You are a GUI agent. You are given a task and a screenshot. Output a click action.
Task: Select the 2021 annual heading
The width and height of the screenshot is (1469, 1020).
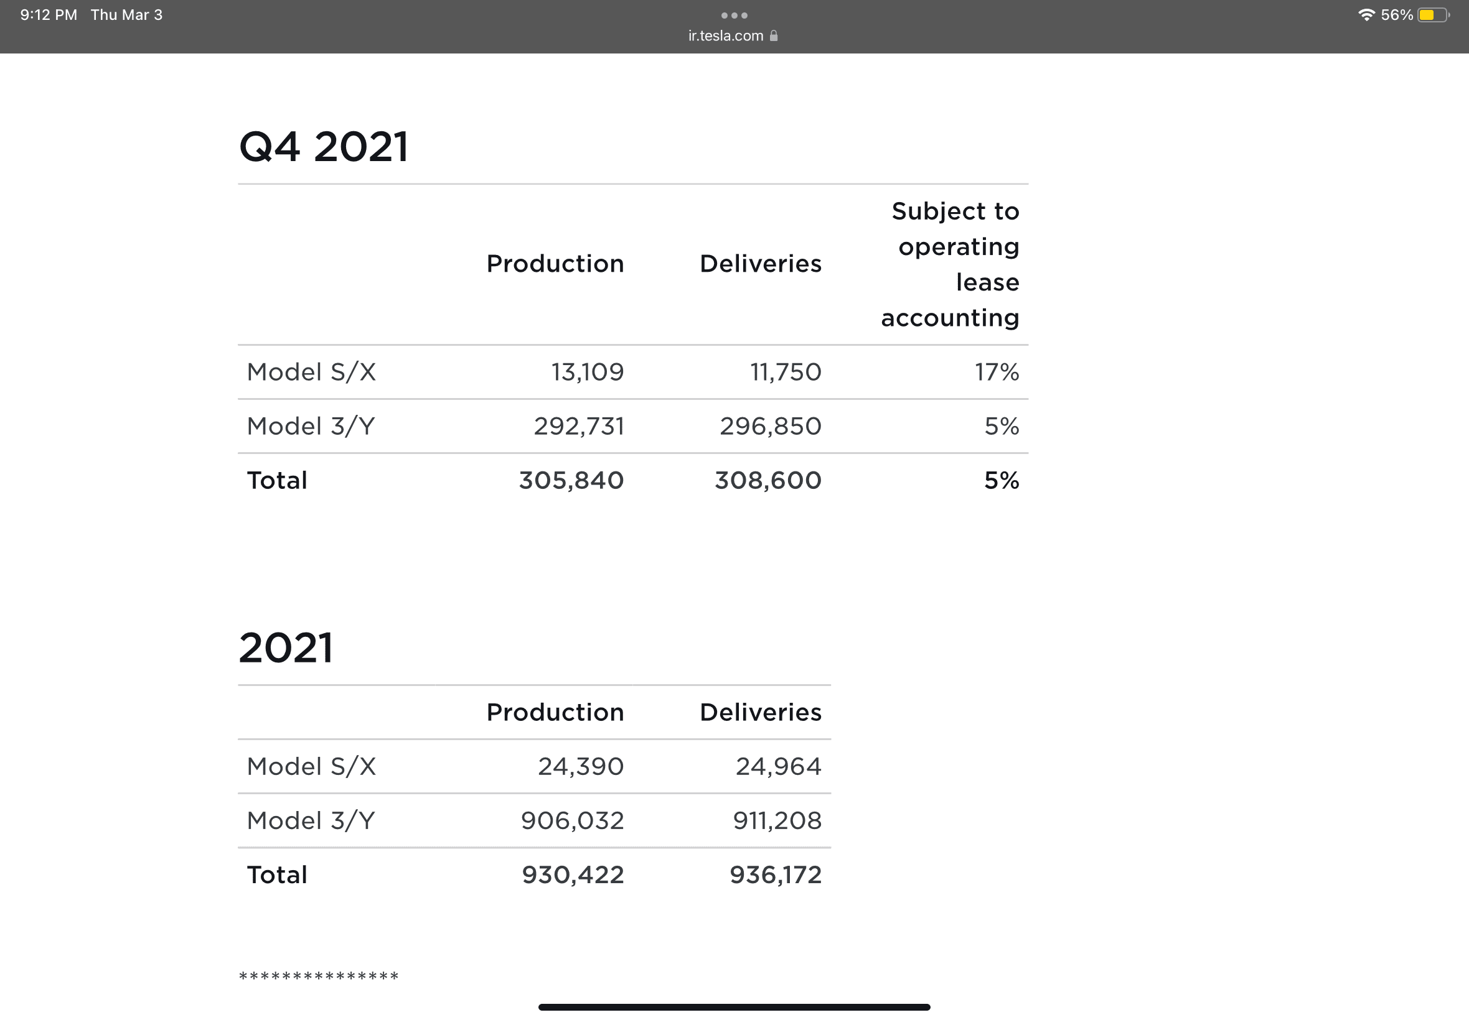pos(286,647)
